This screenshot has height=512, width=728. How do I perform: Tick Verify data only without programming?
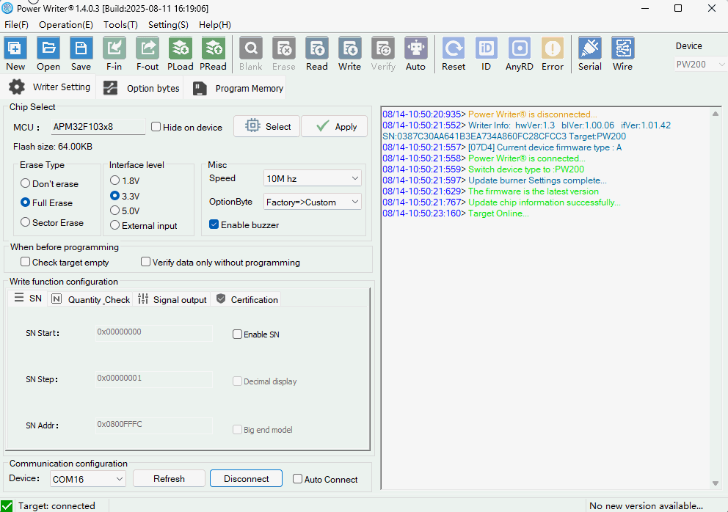146,262
